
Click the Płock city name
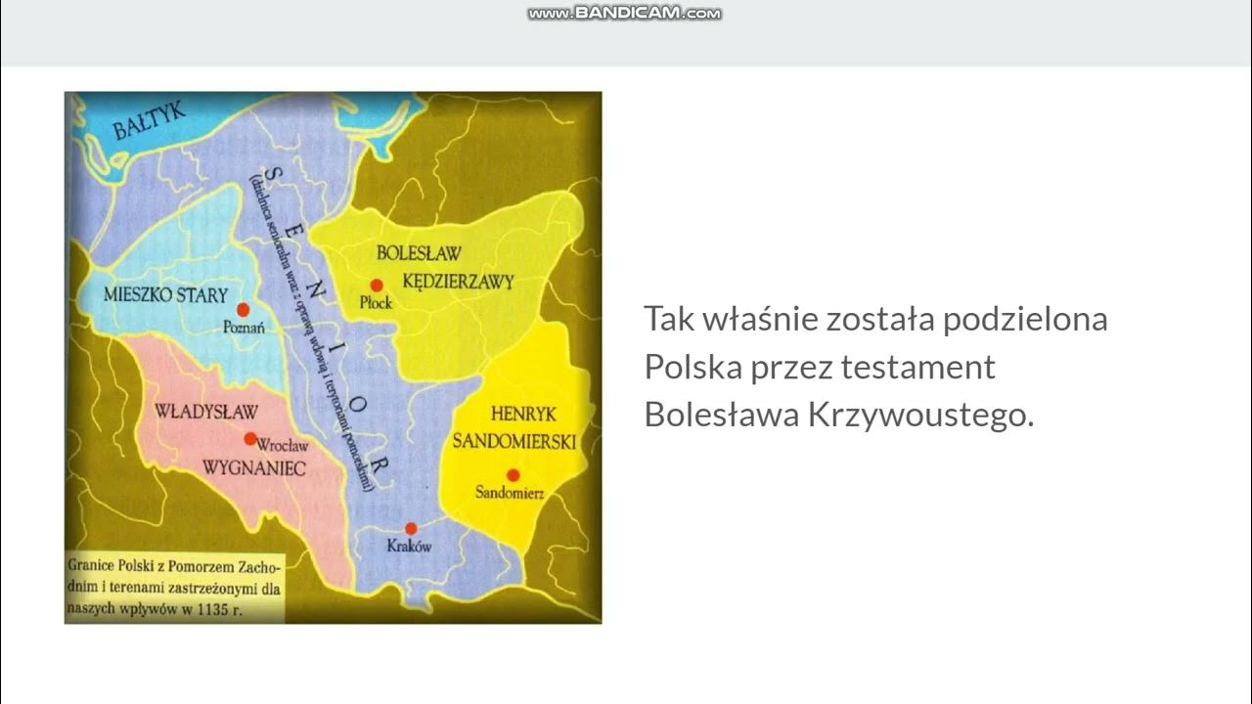click(376, 303)
